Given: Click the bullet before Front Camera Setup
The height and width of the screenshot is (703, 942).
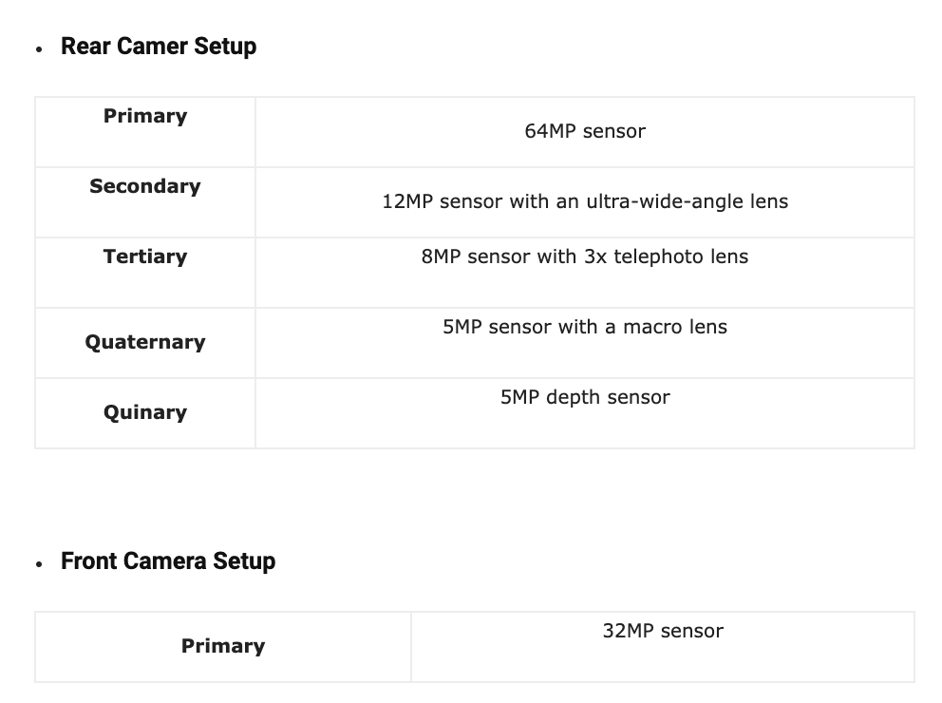Looking at the screenshot, I should [x=39, y=564].
